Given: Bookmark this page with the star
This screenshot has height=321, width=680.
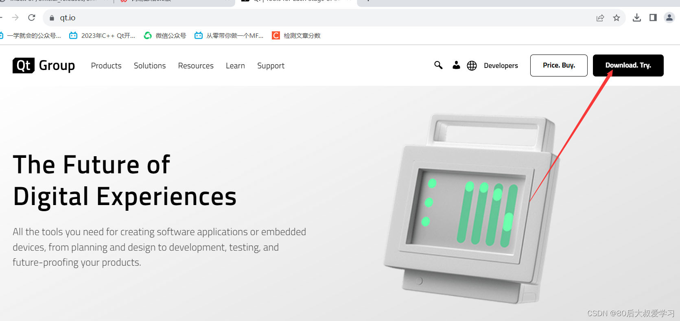Looking at the screenshot, I should point(617,18).
